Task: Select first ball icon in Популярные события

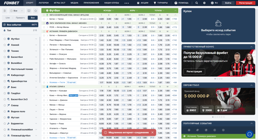Action: [189, 130]
